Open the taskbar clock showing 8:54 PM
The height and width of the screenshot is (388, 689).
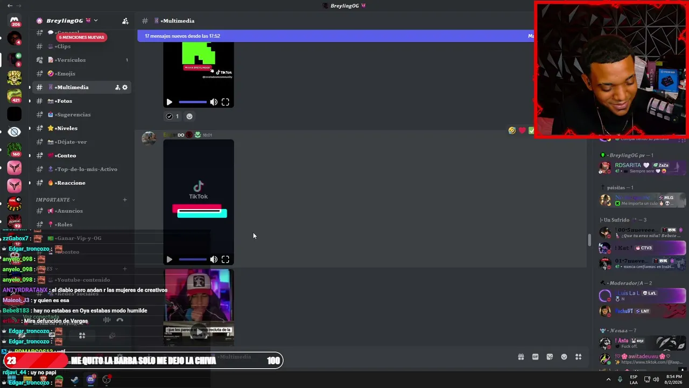(x=674, y=379)
